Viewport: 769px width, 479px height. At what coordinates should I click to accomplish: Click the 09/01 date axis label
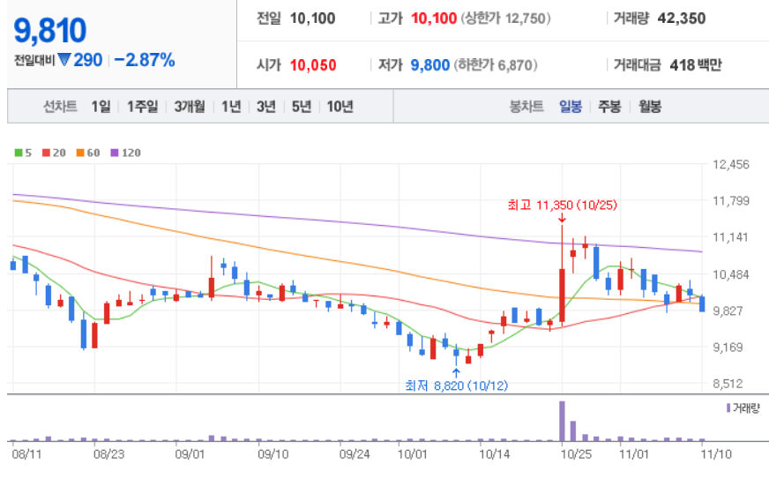pos(190,454)
